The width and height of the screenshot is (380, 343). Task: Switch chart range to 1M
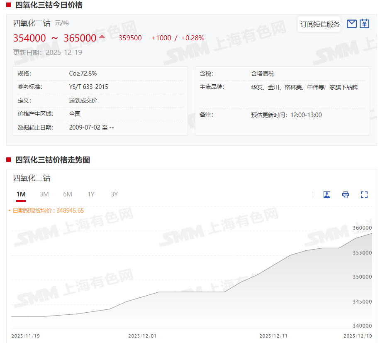click(x=21, y=194)
